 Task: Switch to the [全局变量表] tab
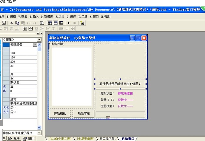tap(86, 139)
